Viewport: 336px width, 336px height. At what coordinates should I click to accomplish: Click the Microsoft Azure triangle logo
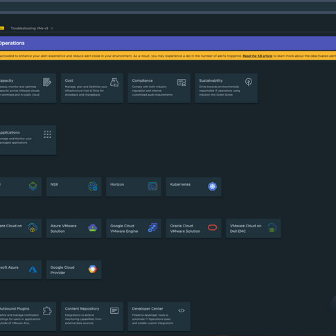tap(33, 269)
